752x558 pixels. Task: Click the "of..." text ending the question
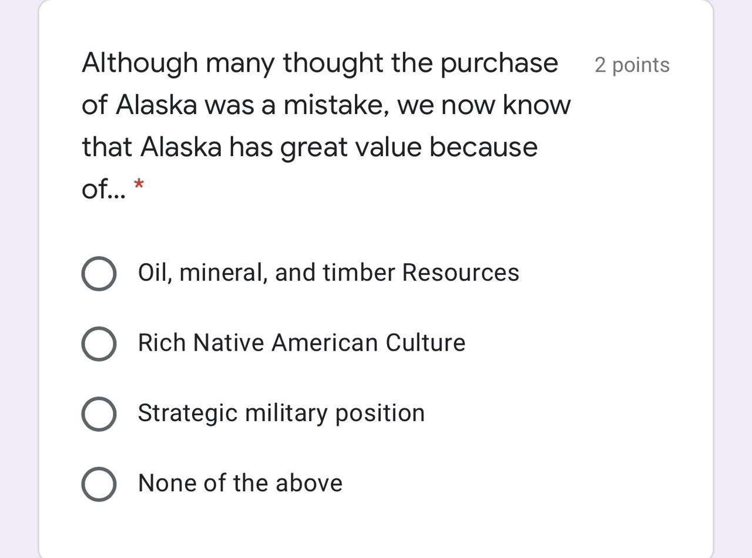pos(103,189)
